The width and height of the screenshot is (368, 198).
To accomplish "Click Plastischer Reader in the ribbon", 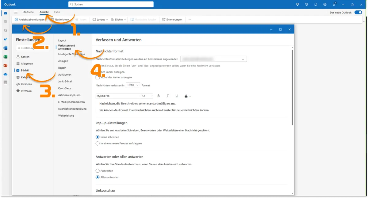I will coord(143,20).
